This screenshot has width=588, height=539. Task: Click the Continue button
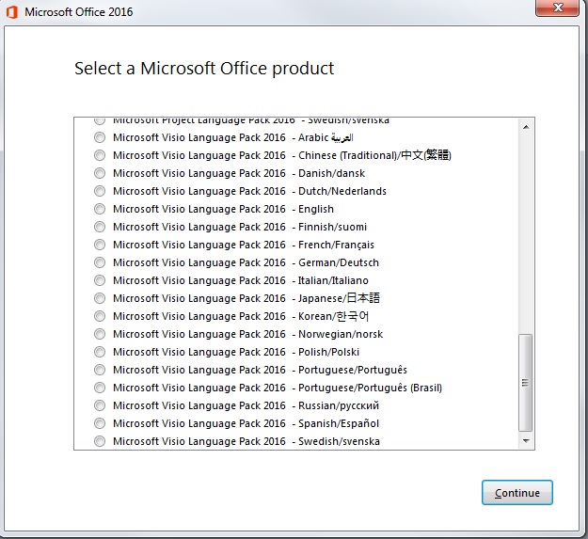tap(517, 493)
